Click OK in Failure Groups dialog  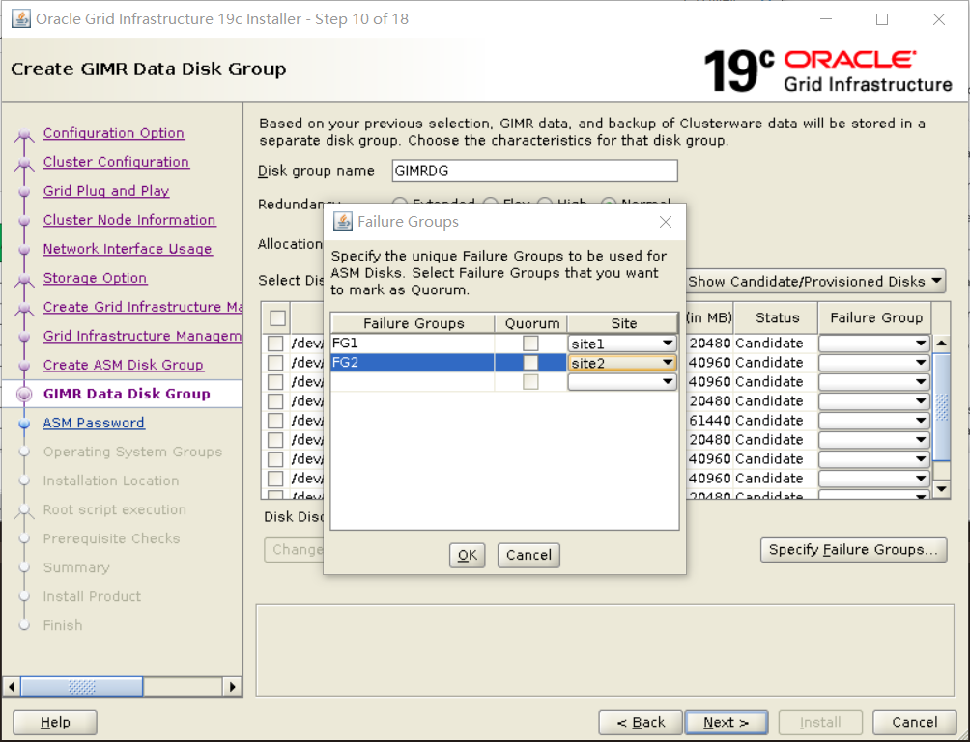[x=467, y=555]
